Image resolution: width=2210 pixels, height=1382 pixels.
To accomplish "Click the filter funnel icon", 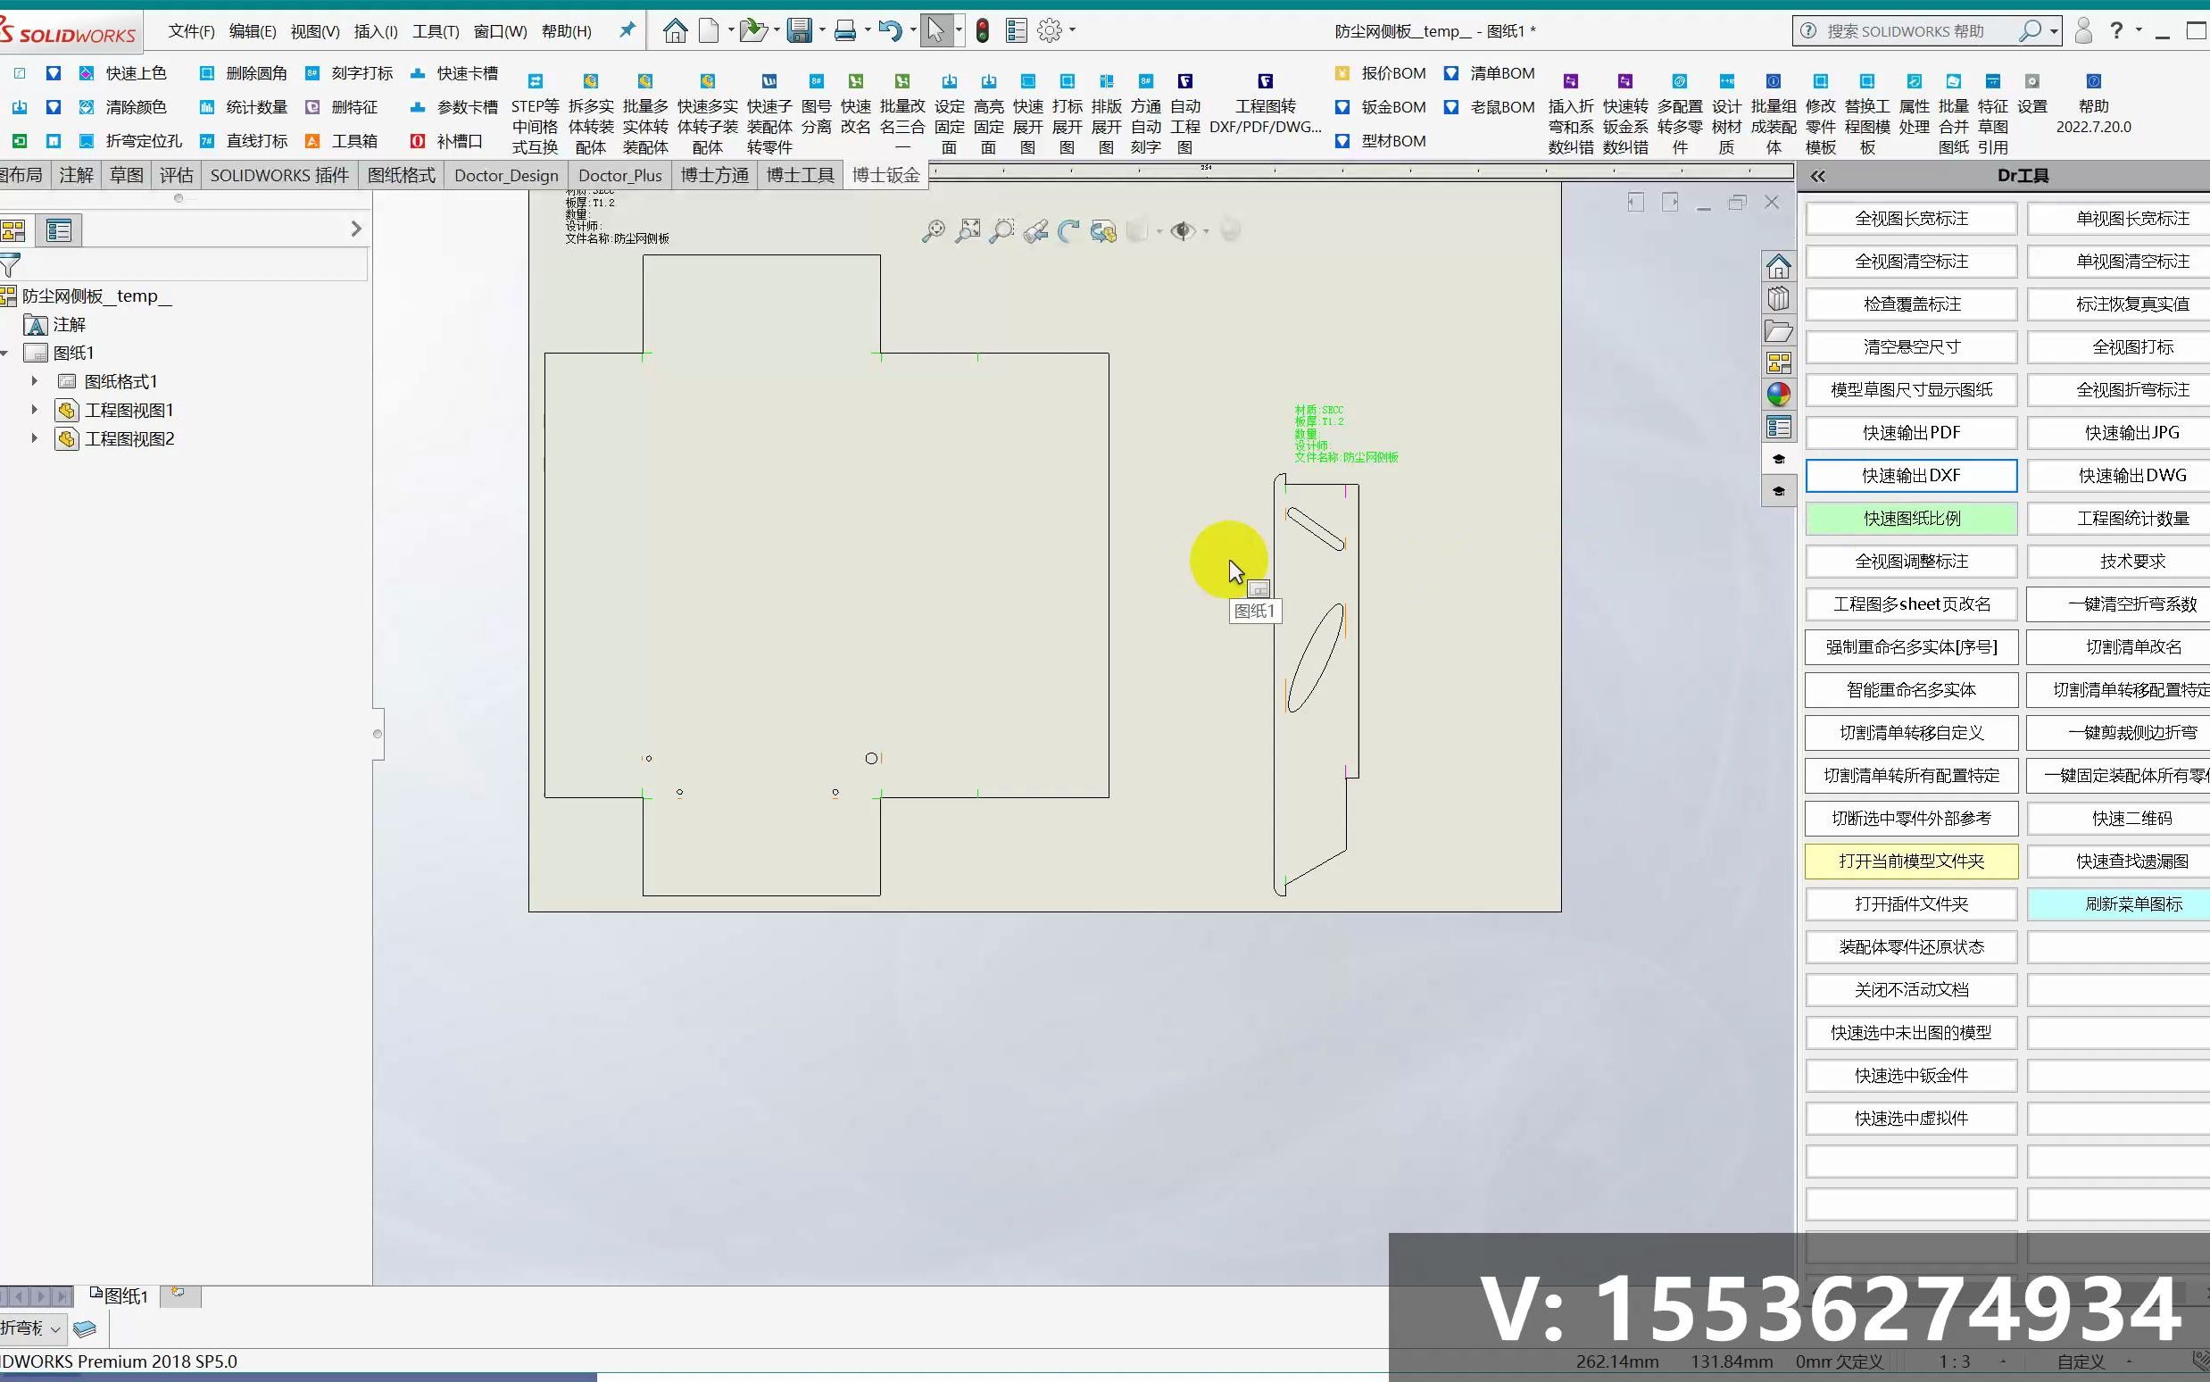I will pos(10,266).
